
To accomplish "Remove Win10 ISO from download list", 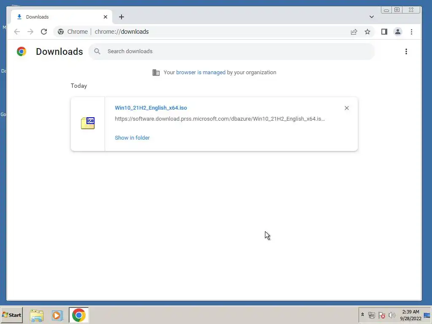I will pyautogui.click(x=347, y=108).
